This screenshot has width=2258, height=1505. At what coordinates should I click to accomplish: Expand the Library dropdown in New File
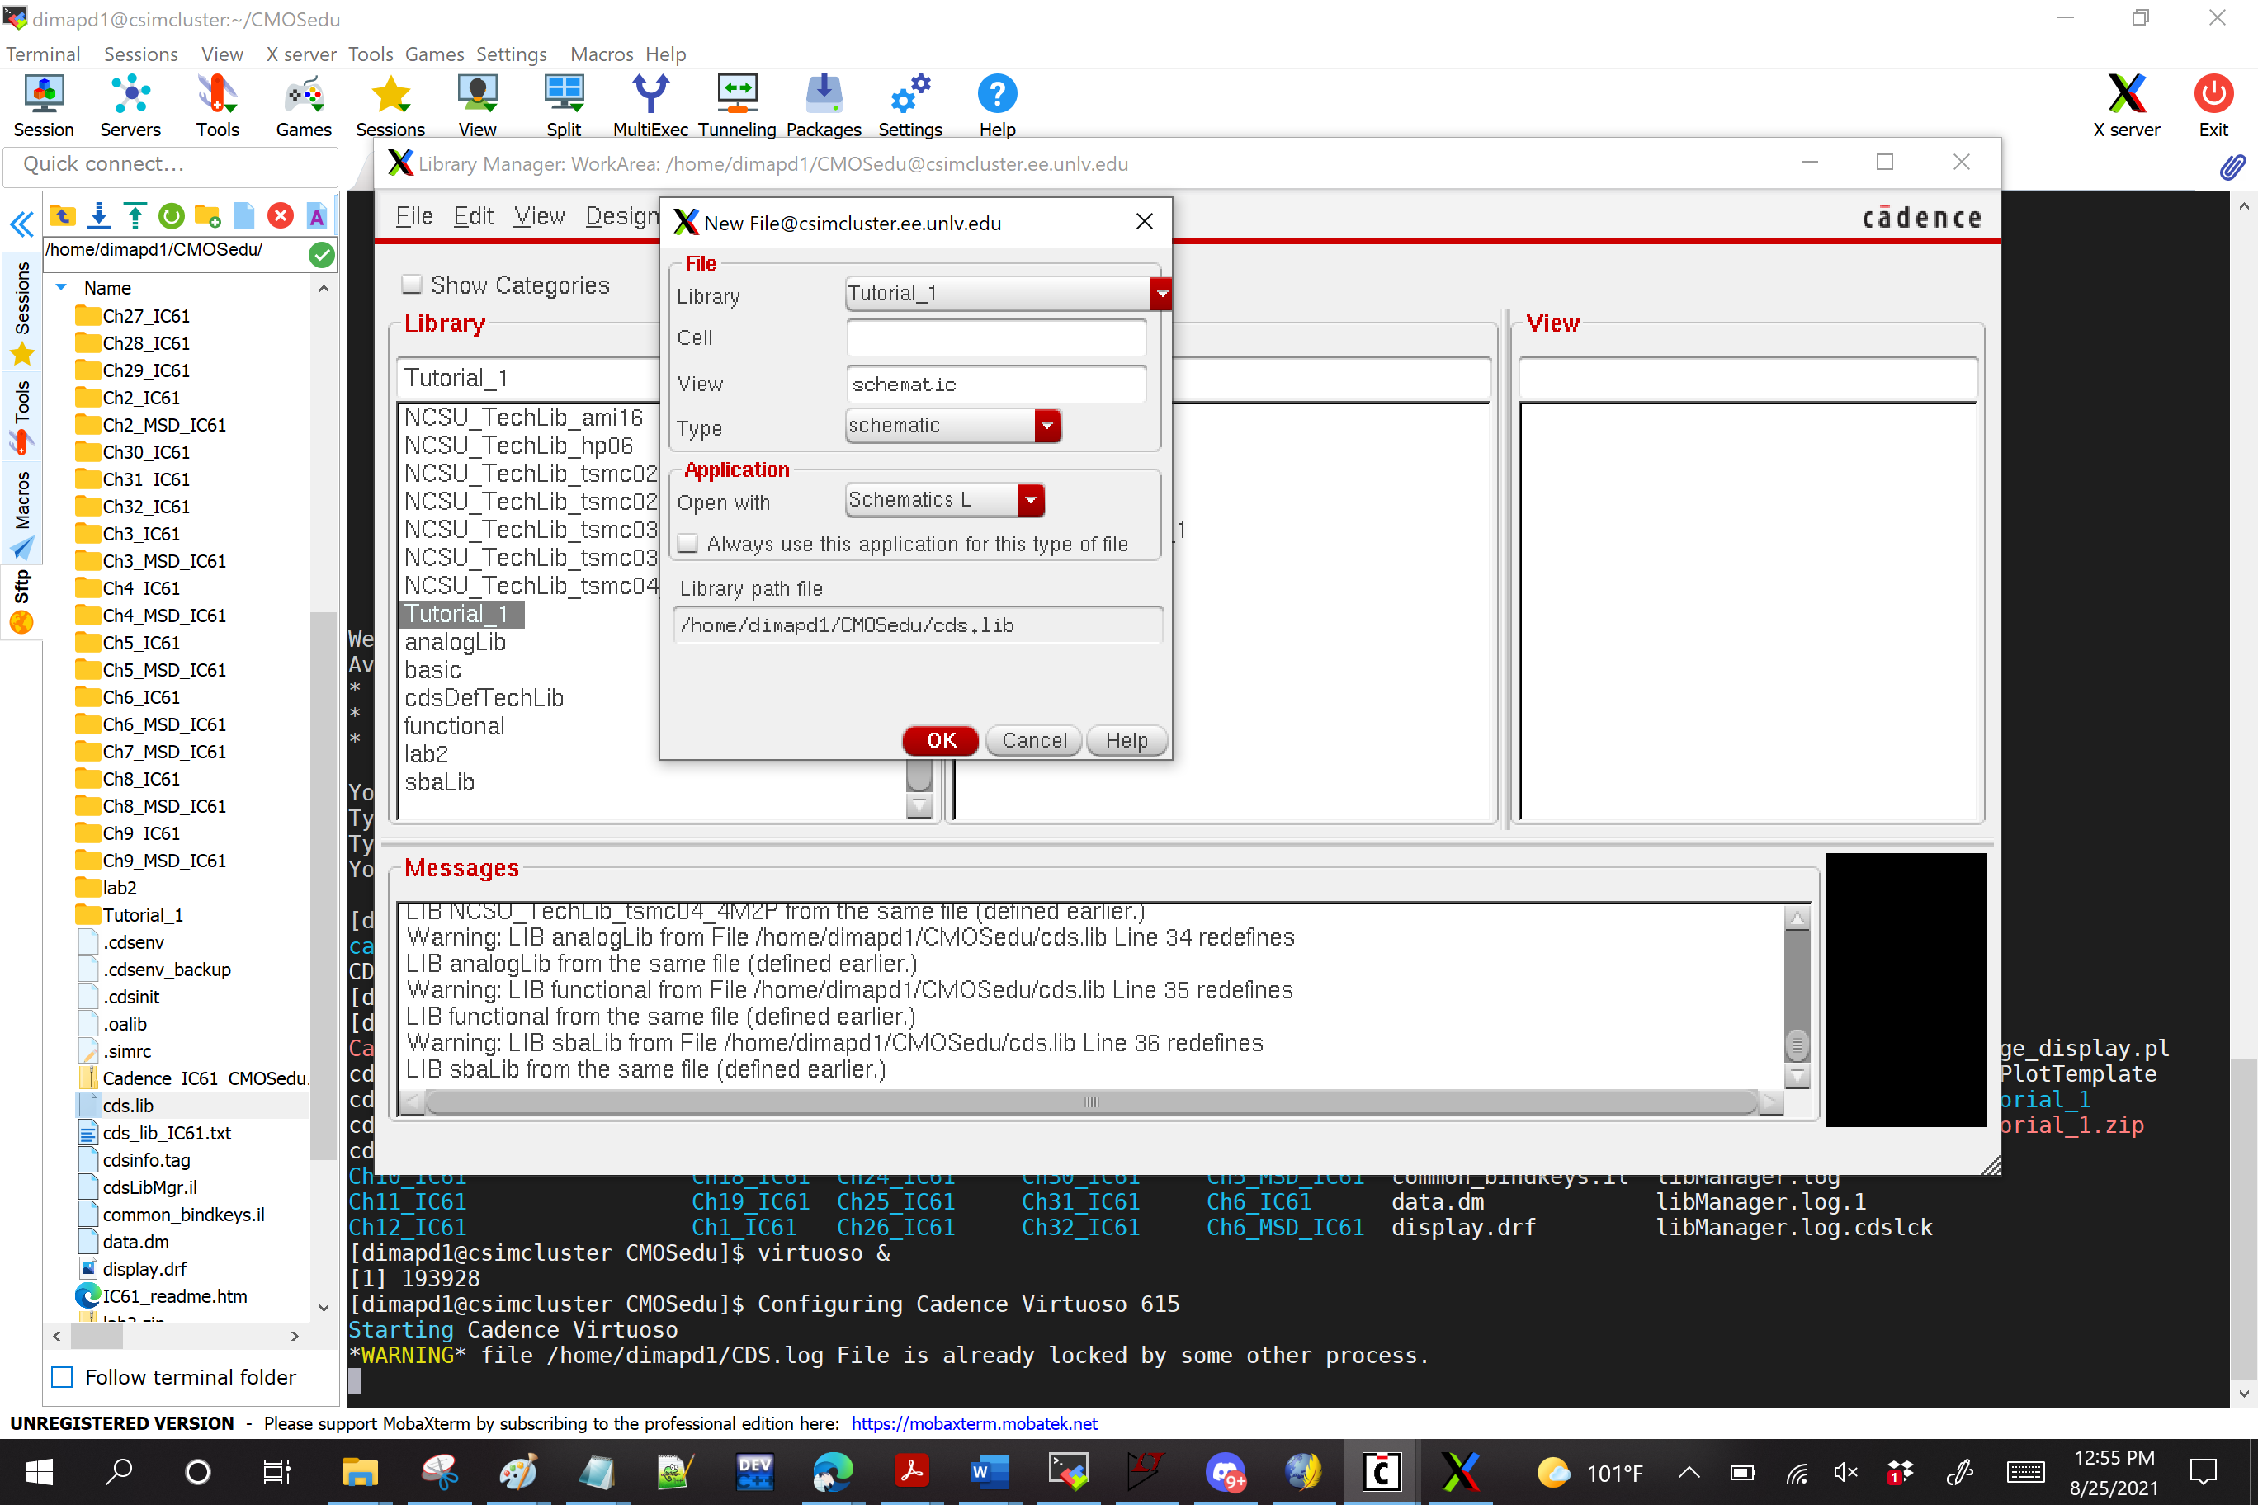tap(1160, 294)
